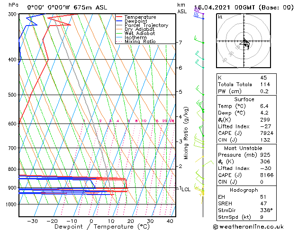Image resolution: width=298 pixels, height=230 pixels.
Task: Select the Isotherm legend entry
Action: click(x=135, y=37)
